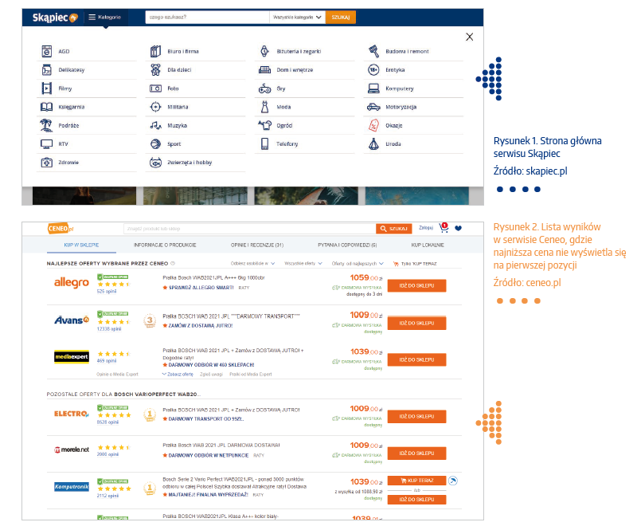
Task: Click the Księgarnia open book icon
Action: click(47, 107)
